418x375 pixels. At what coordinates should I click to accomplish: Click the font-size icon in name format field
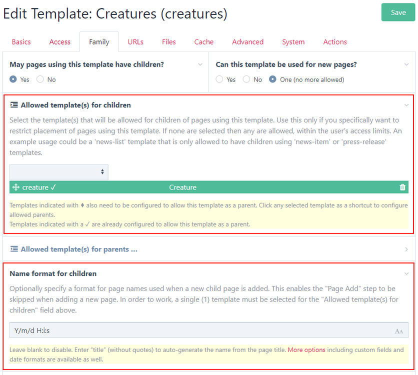coord(398,331)
